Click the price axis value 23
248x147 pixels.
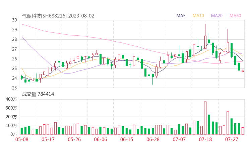click(14, 88)
